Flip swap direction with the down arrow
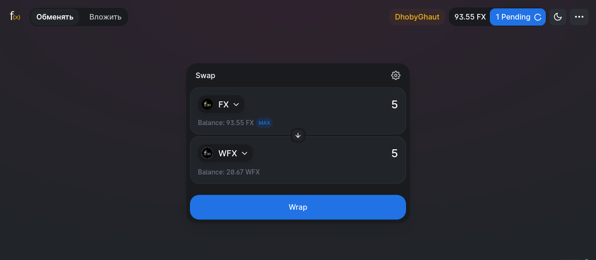 coord(298,135)
